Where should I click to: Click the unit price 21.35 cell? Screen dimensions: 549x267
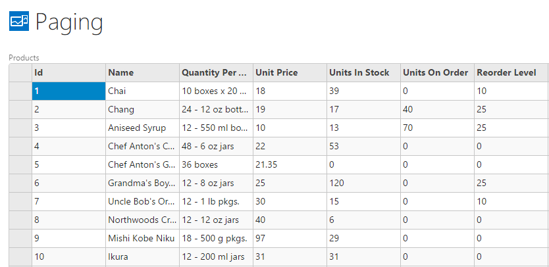290,164
